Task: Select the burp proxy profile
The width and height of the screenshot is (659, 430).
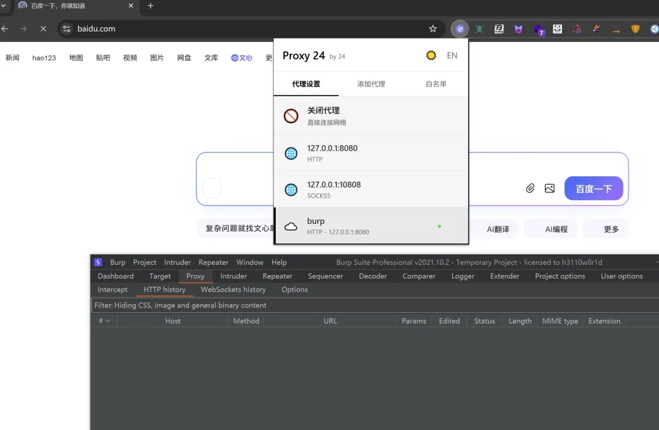Action: pyautogui.click(x=371, y=226)
